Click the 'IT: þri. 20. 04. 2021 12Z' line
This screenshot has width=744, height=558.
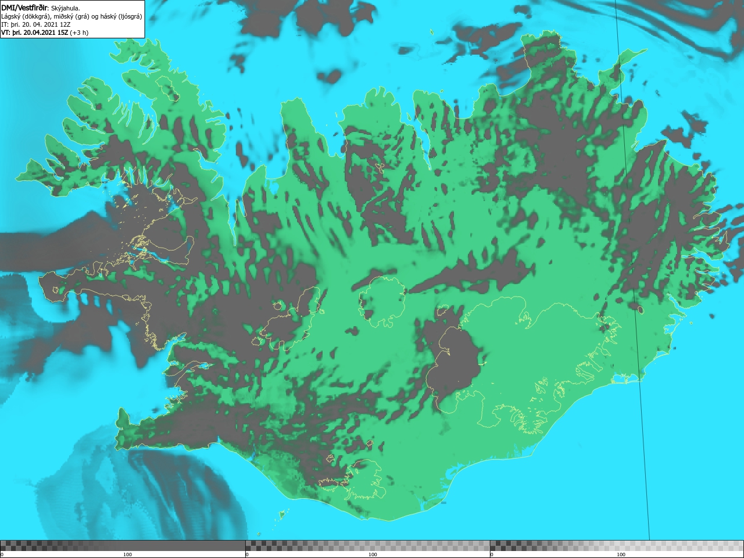pyautogui.click(x=34, y=24)
